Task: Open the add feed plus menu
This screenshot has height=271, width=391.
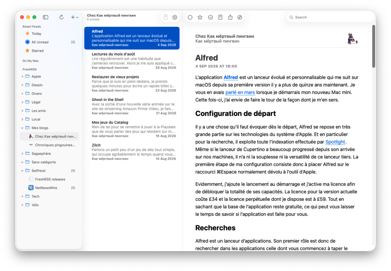Action: coord(74,17)
